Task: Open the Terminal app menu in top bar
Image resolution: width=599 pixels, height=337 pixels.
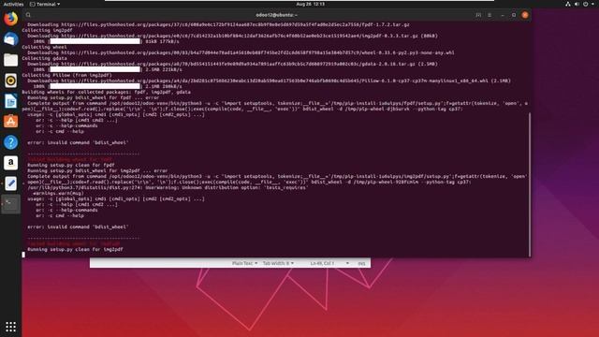Action: pyautogui.click(x=45, y=4)
